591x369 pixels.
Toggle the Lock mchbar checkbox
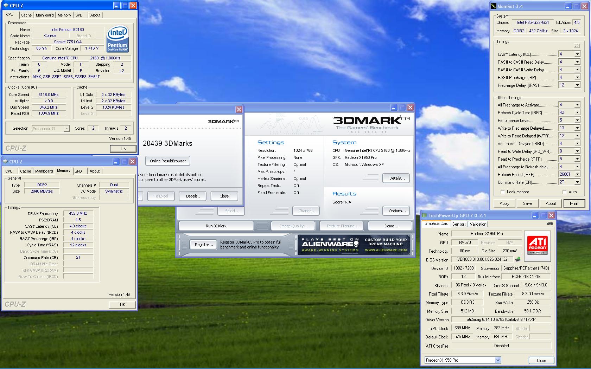tap(502, 192)
